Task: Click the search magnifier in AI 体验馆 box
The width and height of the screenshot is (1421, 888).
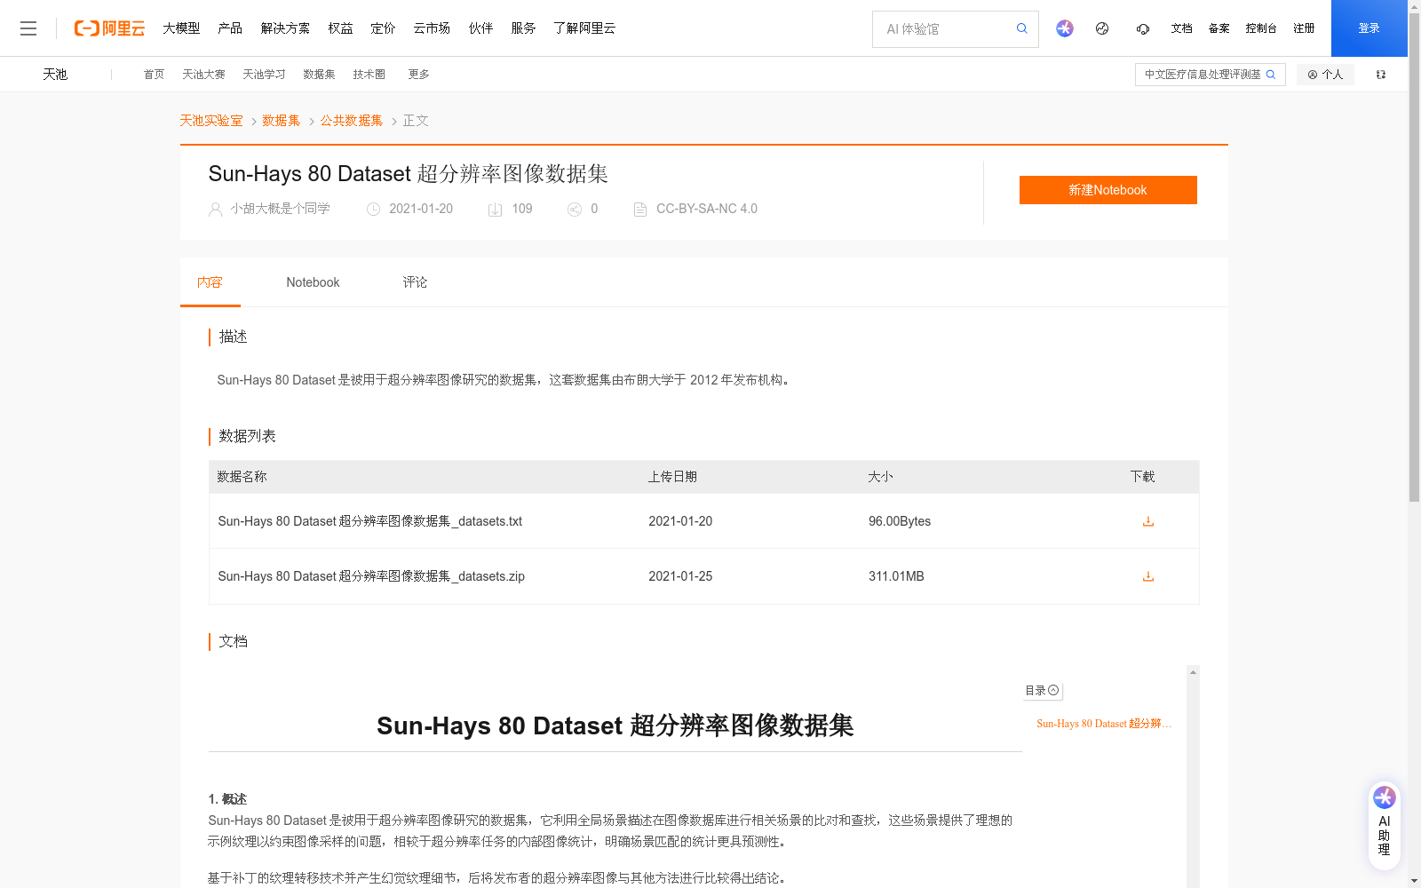Action: pos(1022,28)
